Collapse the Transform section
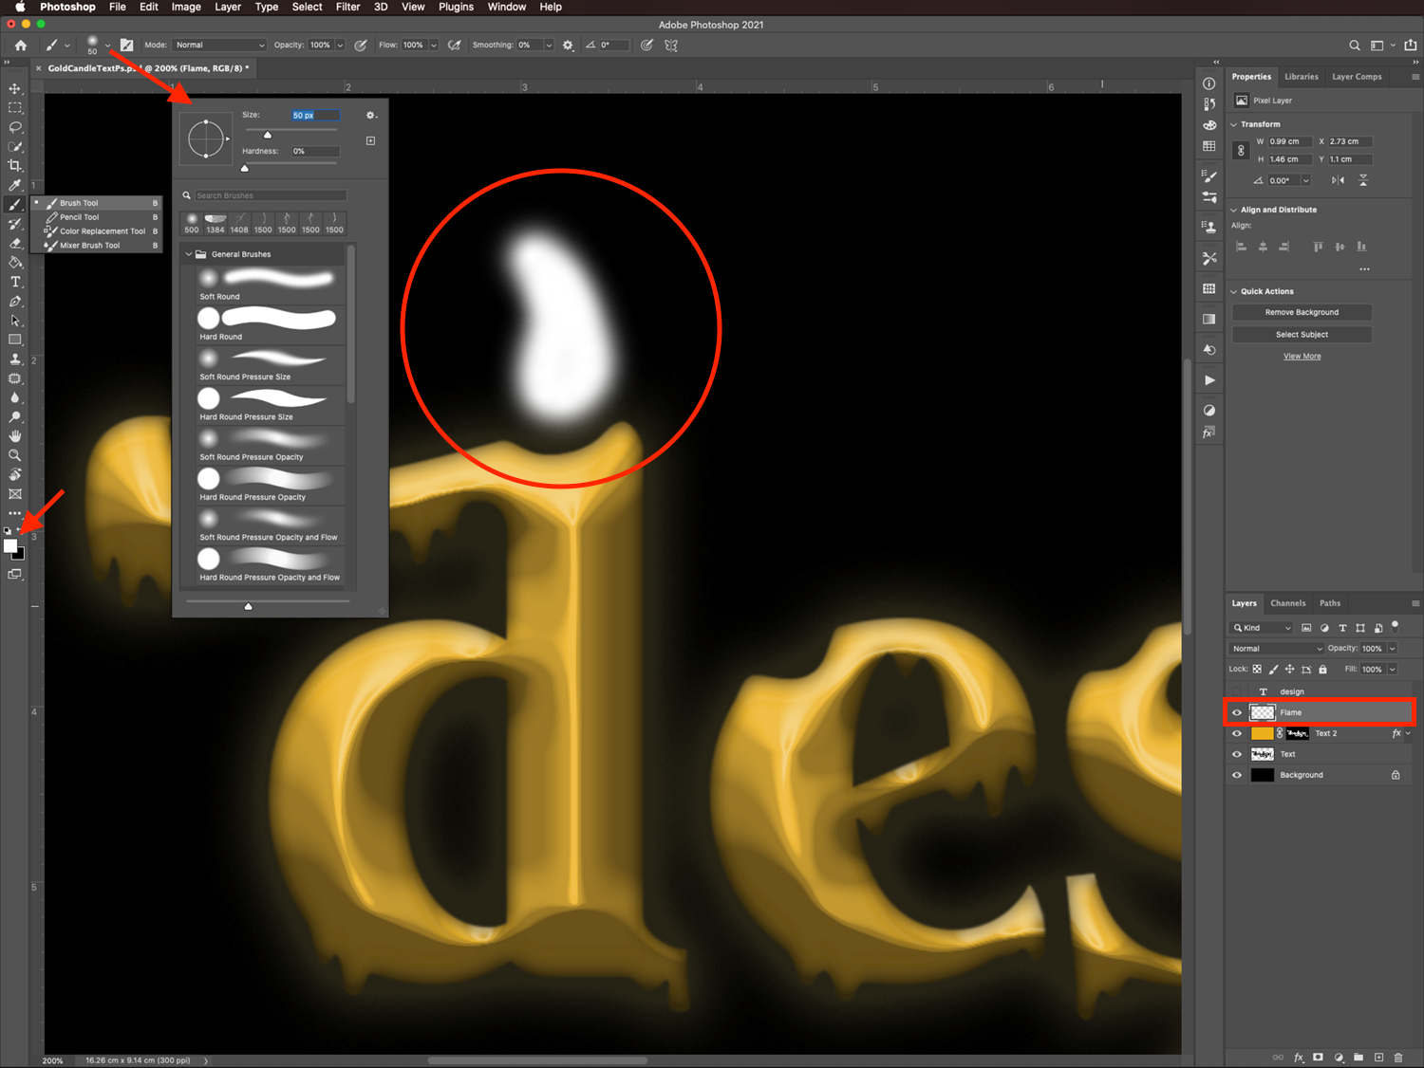This screenshot has width=1424, height=1068. tap(1234, 124)
